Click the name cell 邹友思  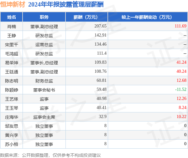12,126
